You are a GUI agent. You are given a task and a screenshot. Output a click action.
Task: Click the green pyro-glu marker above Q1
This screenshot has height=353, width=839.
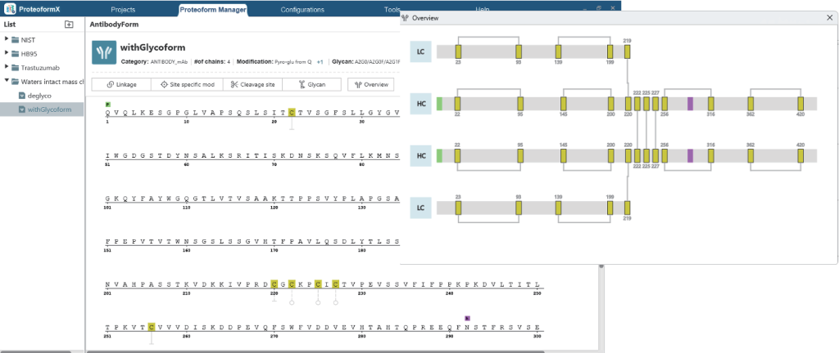(107, 104)
